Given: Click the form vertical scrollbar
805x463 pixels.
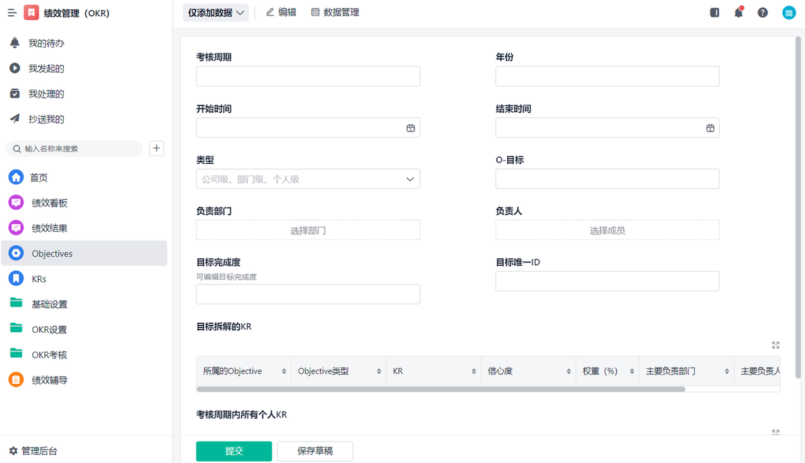Looking at the screenshot, I should pyautogui.click(x=798, y=207).
